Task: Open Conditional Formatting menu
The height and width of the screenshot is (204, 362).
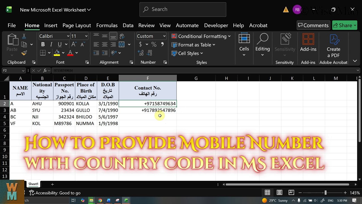Action: [201, 36]
